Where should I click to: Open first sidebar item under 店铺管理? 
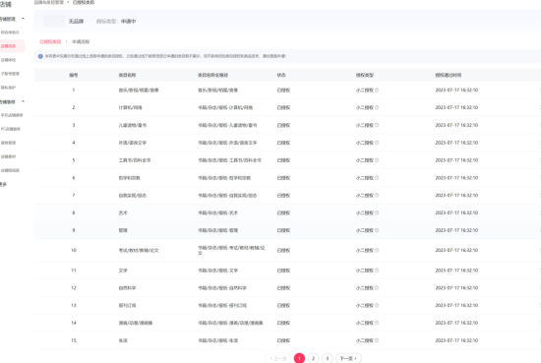(10, 32)
